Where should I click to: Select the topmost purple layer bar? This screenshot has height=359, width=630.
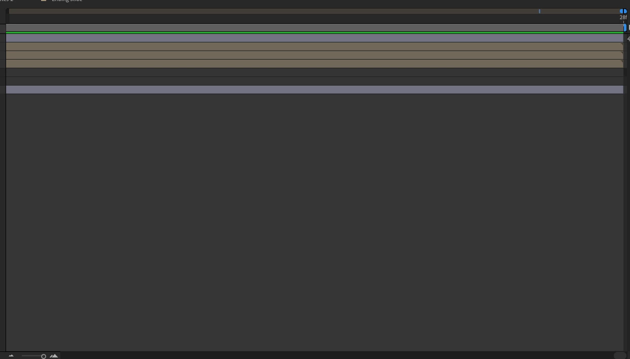(314, 38)
